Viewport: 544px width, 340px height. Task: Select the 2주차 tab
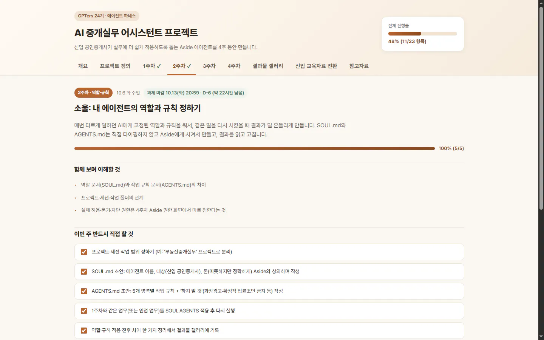point(182,66)
